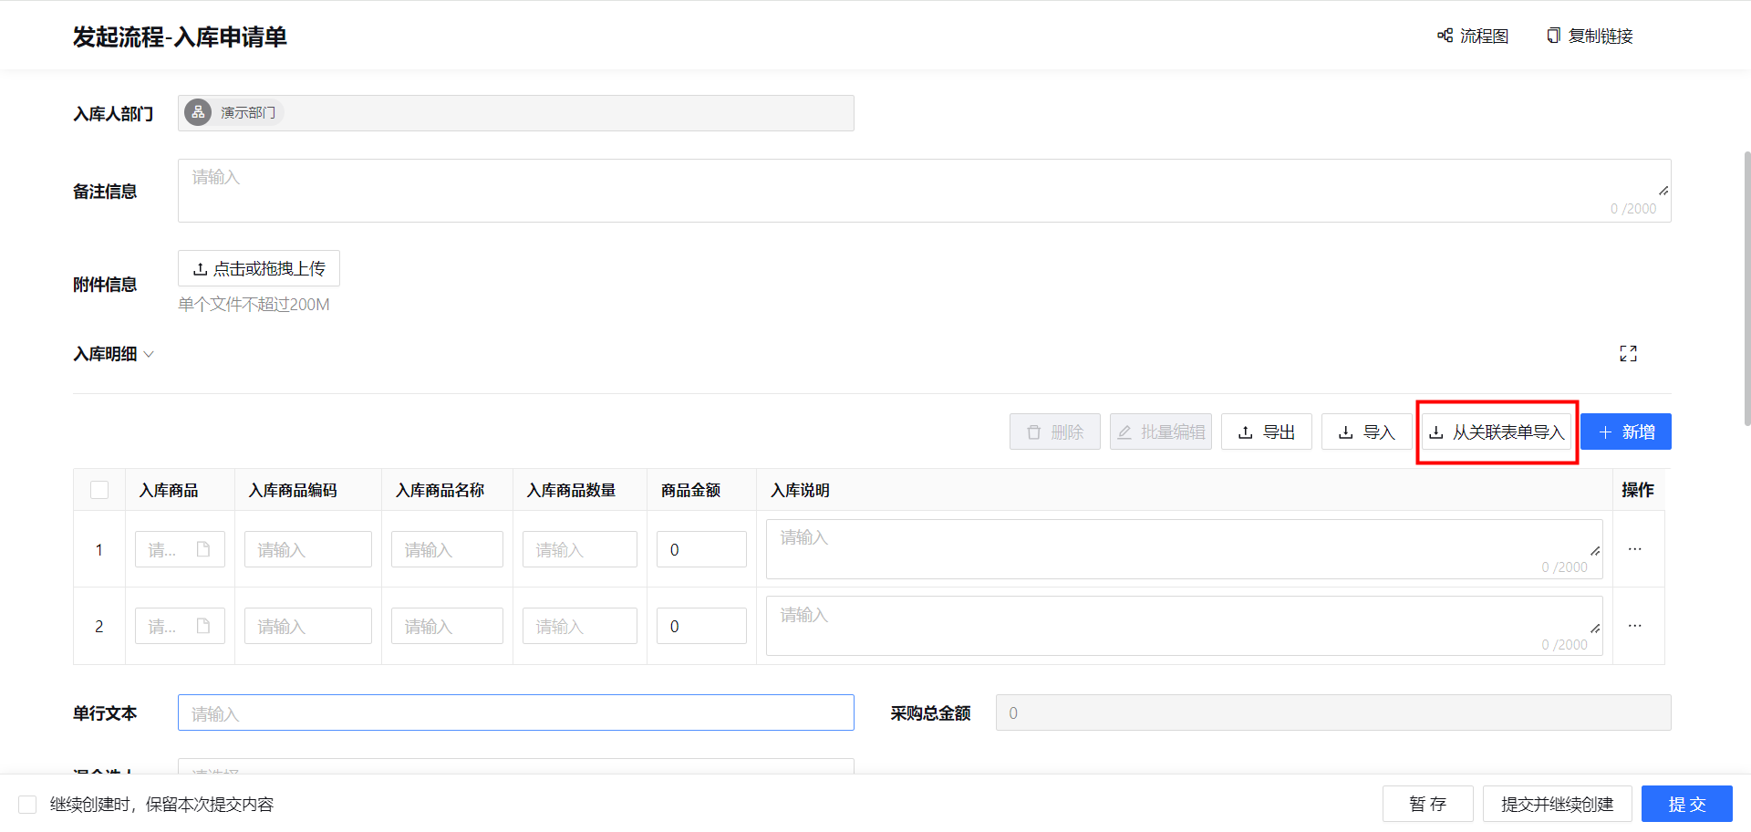Screen dimensions: 1751x832
Task: Click the 批量编辑 button
Action: (x=1161, y=432)
